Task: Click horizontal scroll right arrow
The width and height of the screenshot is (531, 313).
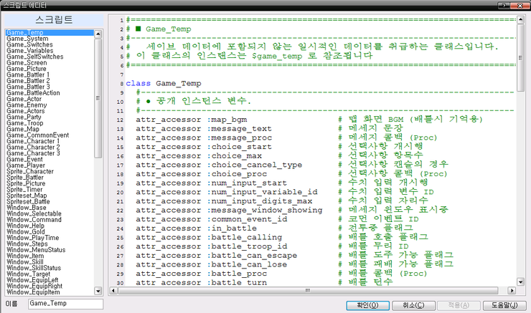Action: pos(512,290)
